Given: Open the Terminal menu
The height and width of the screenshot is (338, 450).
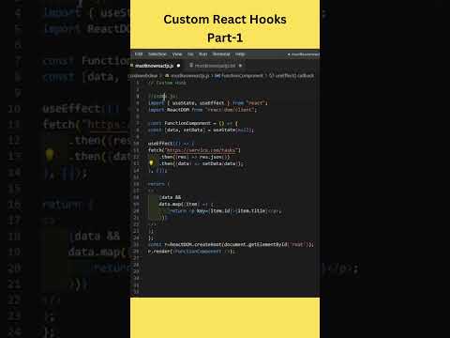Looking at the screenshot, I should (221, 54).
